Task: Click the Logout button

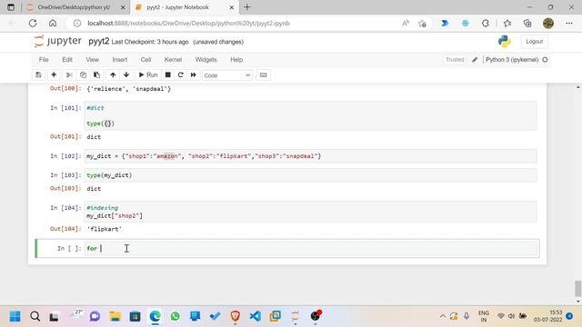Action: point(534,42)
